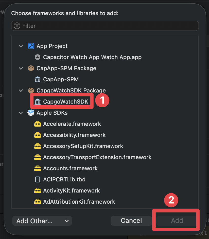Click the AccessorySetupKit.framework toolbox icon
The height and width of the screenshot is (239, 209).
pos(38,146)
